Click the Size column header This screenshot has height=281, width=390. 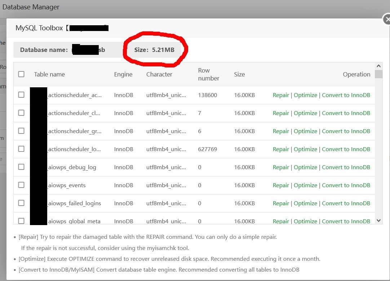coord(239,74)
